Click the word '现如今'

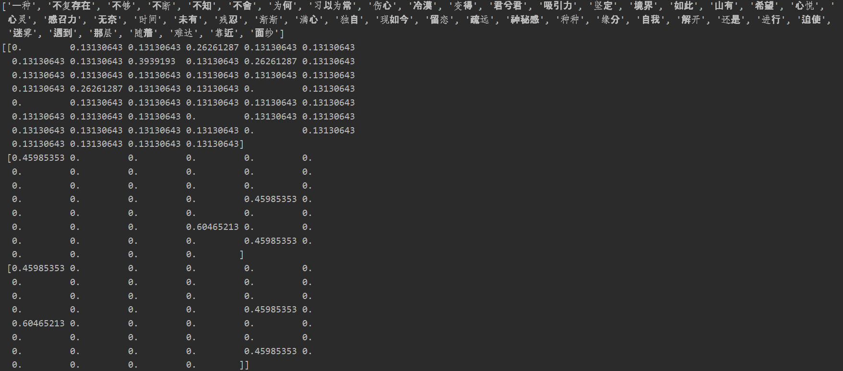click(x=394, y=20)
